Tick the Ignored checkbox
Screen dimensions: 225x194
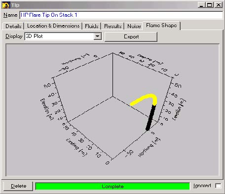(218, 186)
